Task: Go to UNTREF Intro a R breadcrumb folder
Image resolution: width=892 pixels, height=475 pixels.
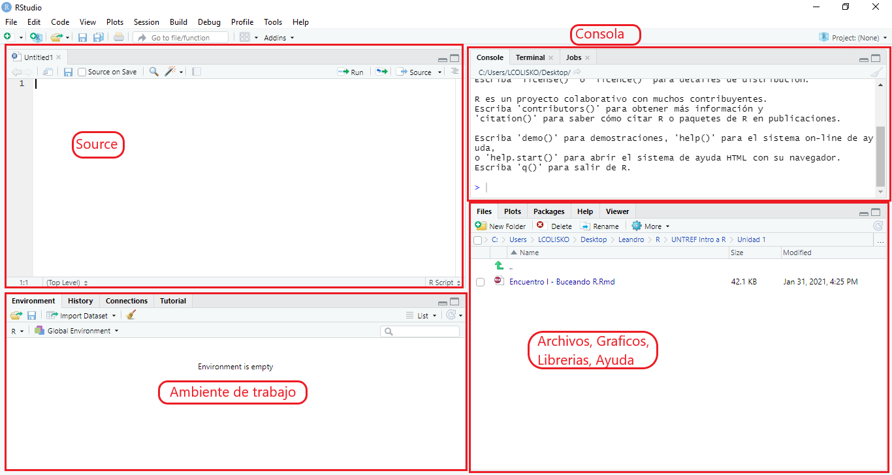Action: click(x=698, y=239)
